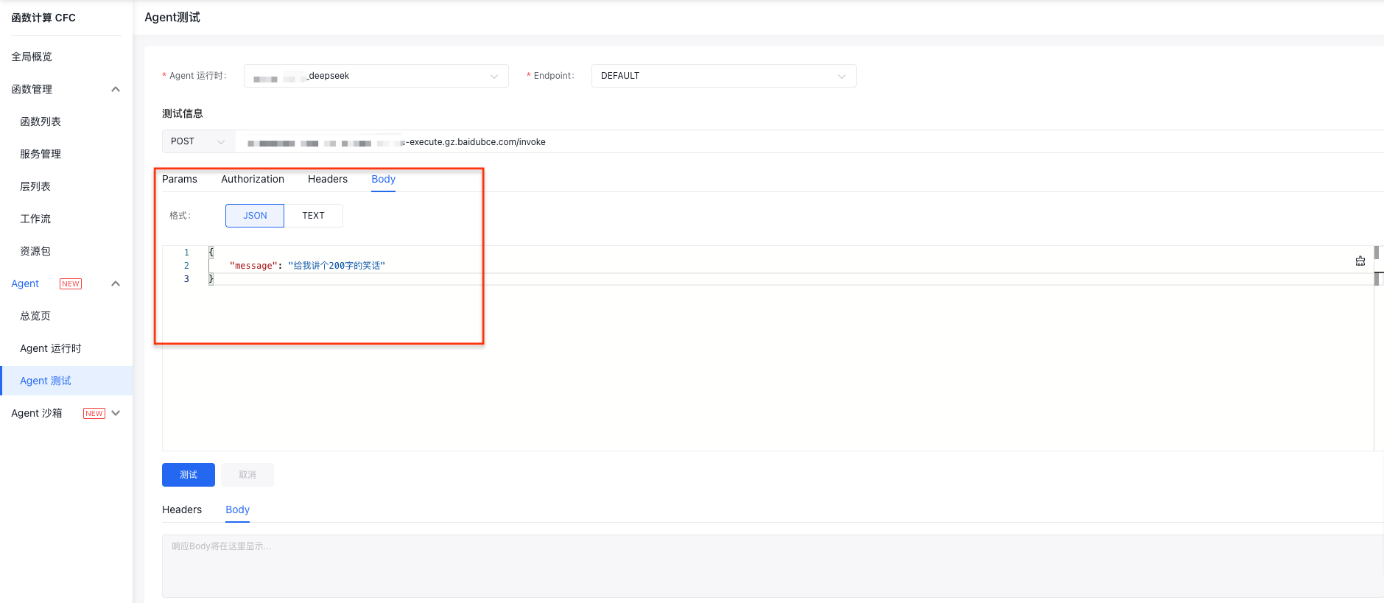Collapse the 函数管理 sidebar section
Screen dimensions: 1384x603
115,89
